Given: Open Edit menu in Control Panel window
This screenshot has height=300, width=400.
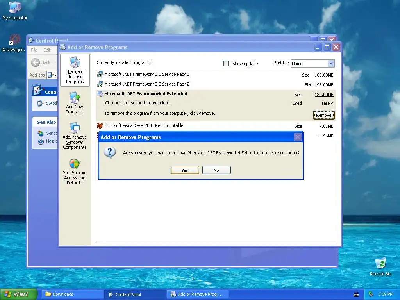Looking at the screenshot, I should coord(47,50).
